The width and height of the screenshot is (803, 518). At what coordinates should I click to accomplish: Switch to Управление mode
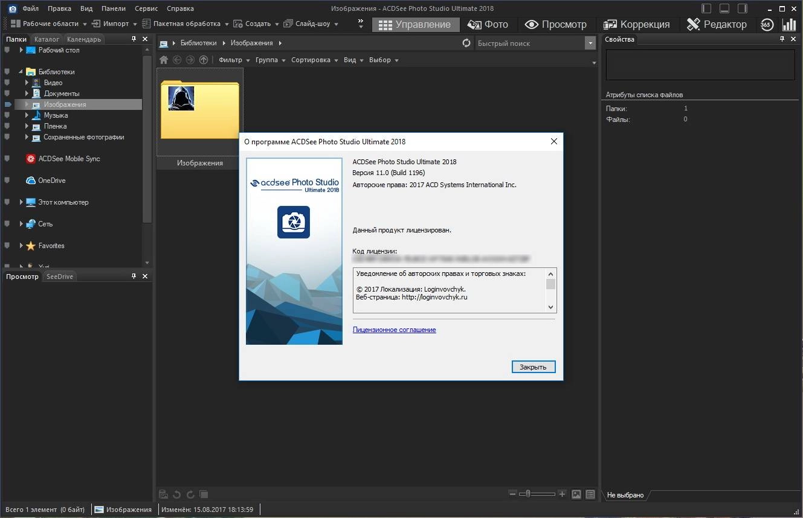pyautogui.click(x=415, y=24)
